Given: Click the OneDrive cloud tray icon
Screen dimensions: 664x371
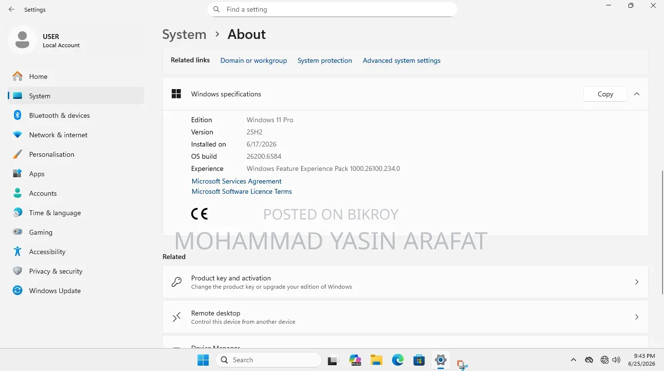Looking at the screenshot, I should 589,360.
